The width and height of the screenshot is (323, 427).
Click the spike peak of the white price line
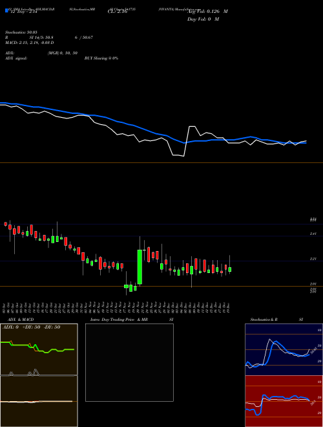193,127
